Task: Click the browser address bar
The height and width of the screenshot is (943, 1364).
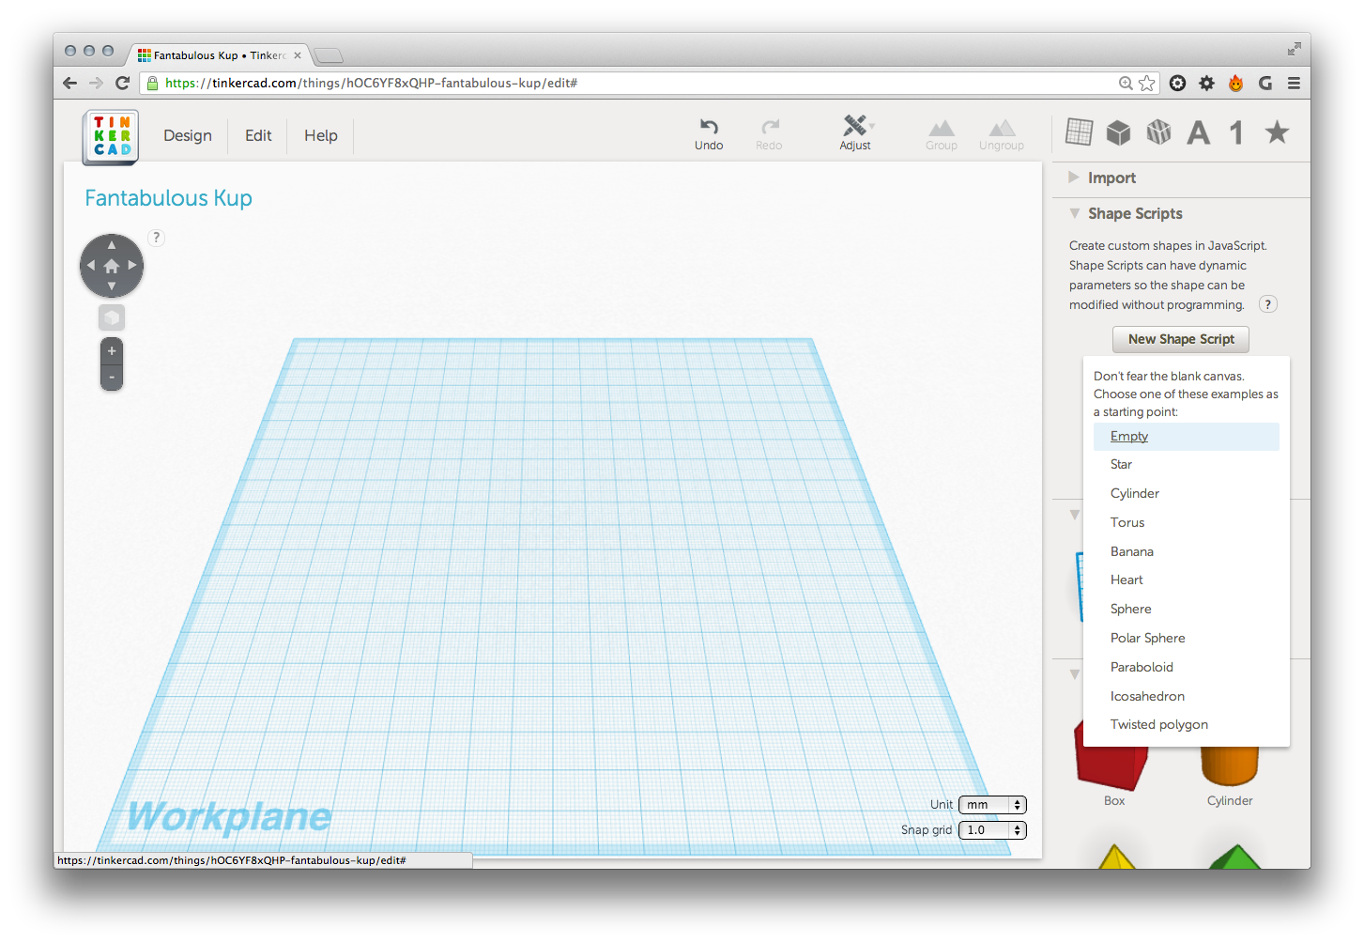Action: coord(638,84)
